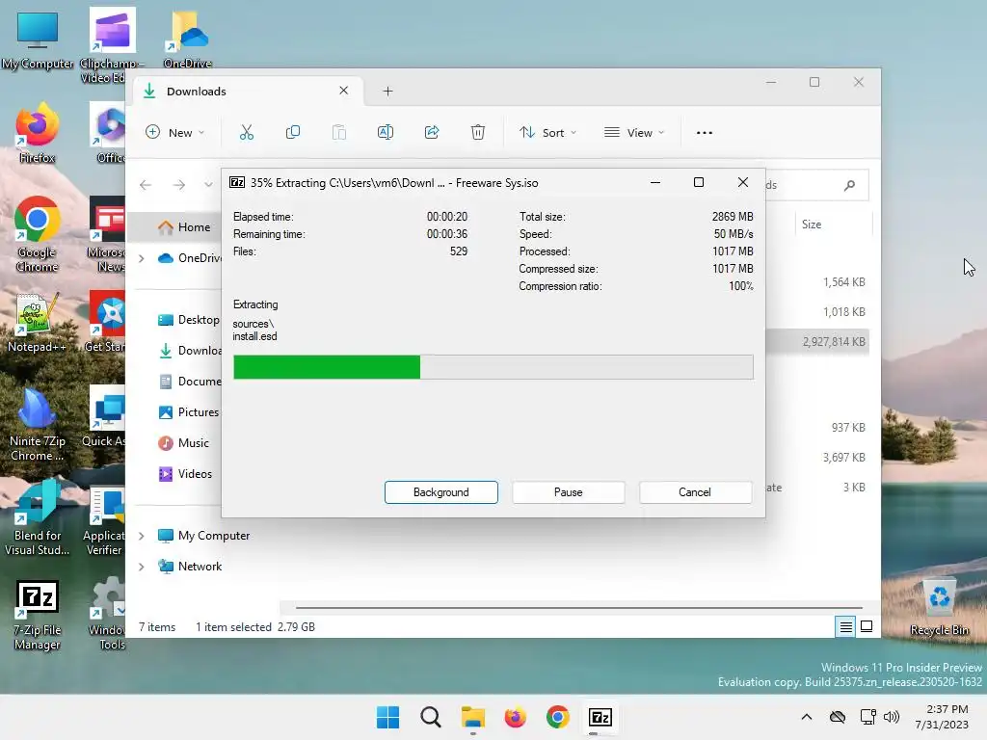Click the search magnifier in Explorer
Image resolution: width=987 pixels, height=740 pixels.
tap(850, 185)
